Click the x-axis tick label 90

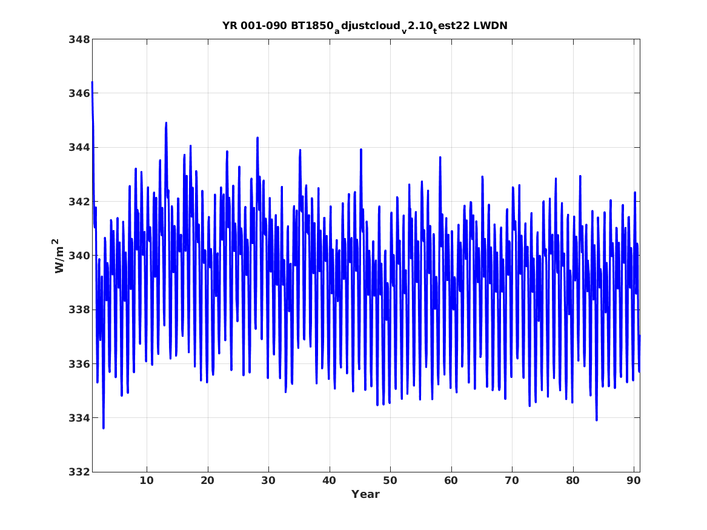pos(634,480)
